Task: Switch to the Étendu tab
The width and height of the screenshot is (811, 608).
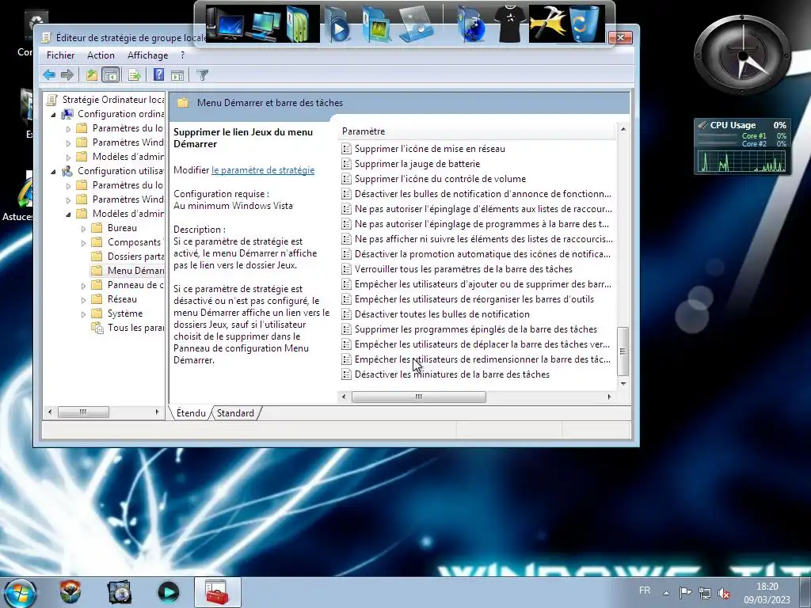Action: point(191,413)
